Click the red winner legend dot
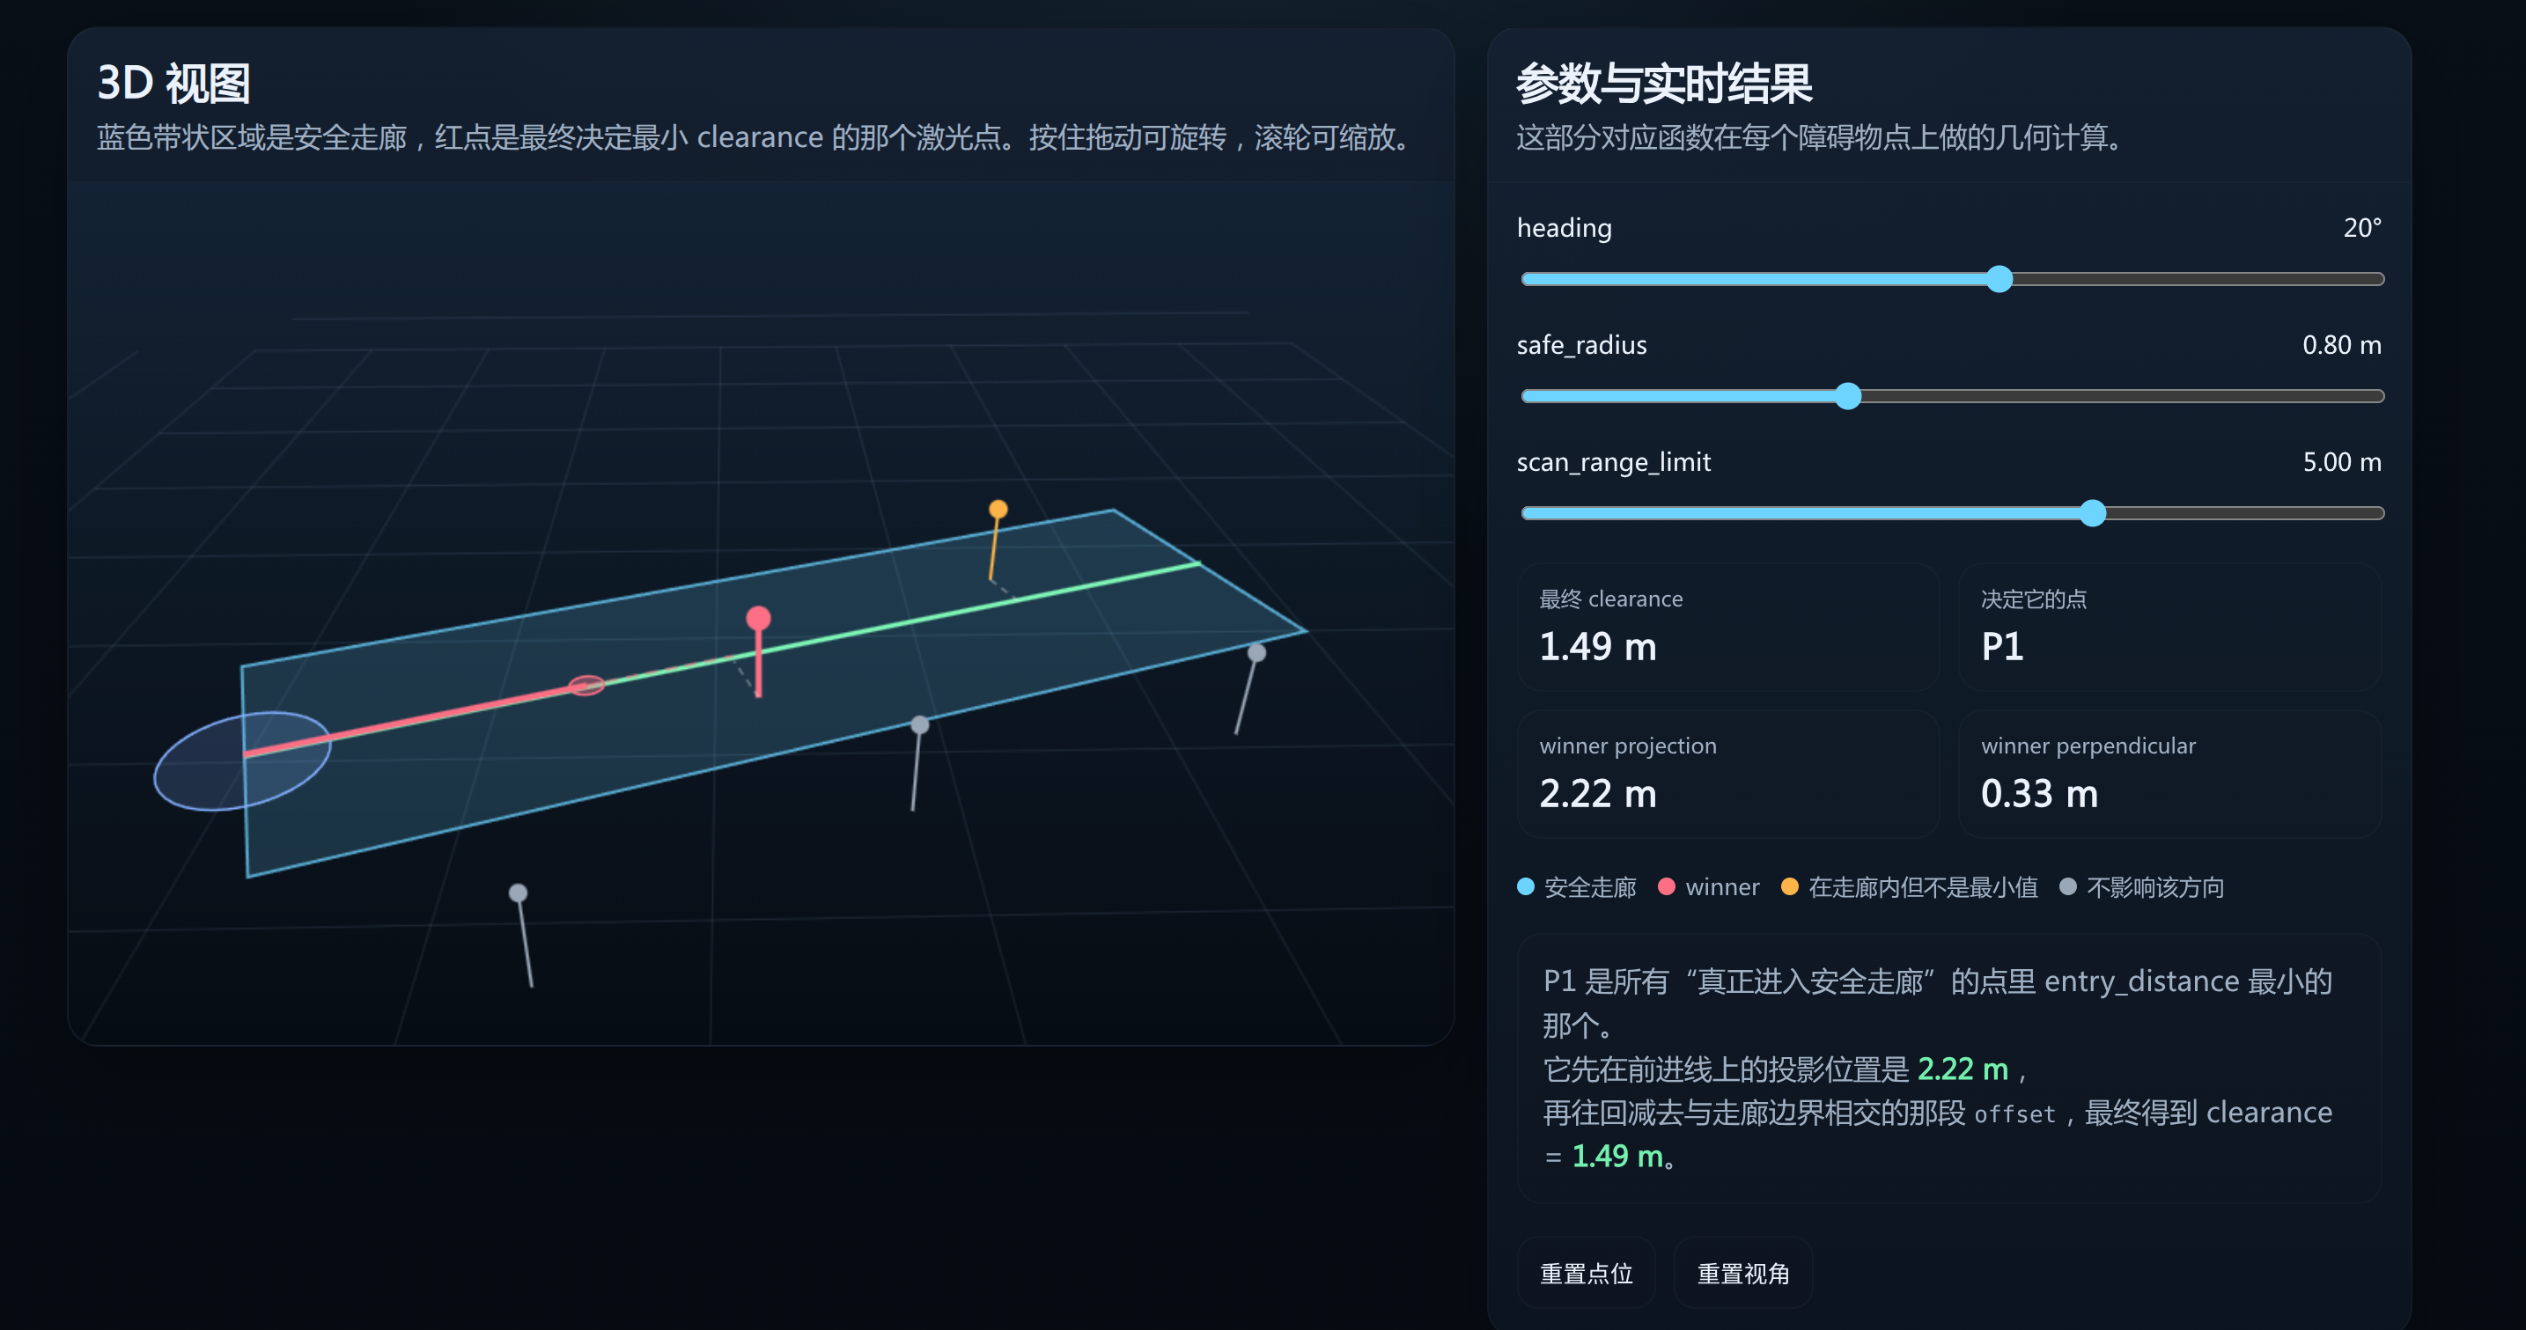This screenshot has width=2526, height=1330. click(x=1666, y=886)
